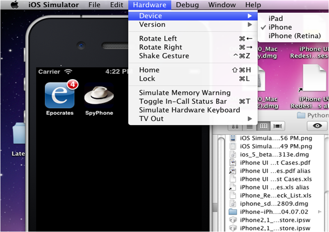Screen dimensions: 329x232
Task: Switch Finder to column view
Action: [x=264, y=126]
